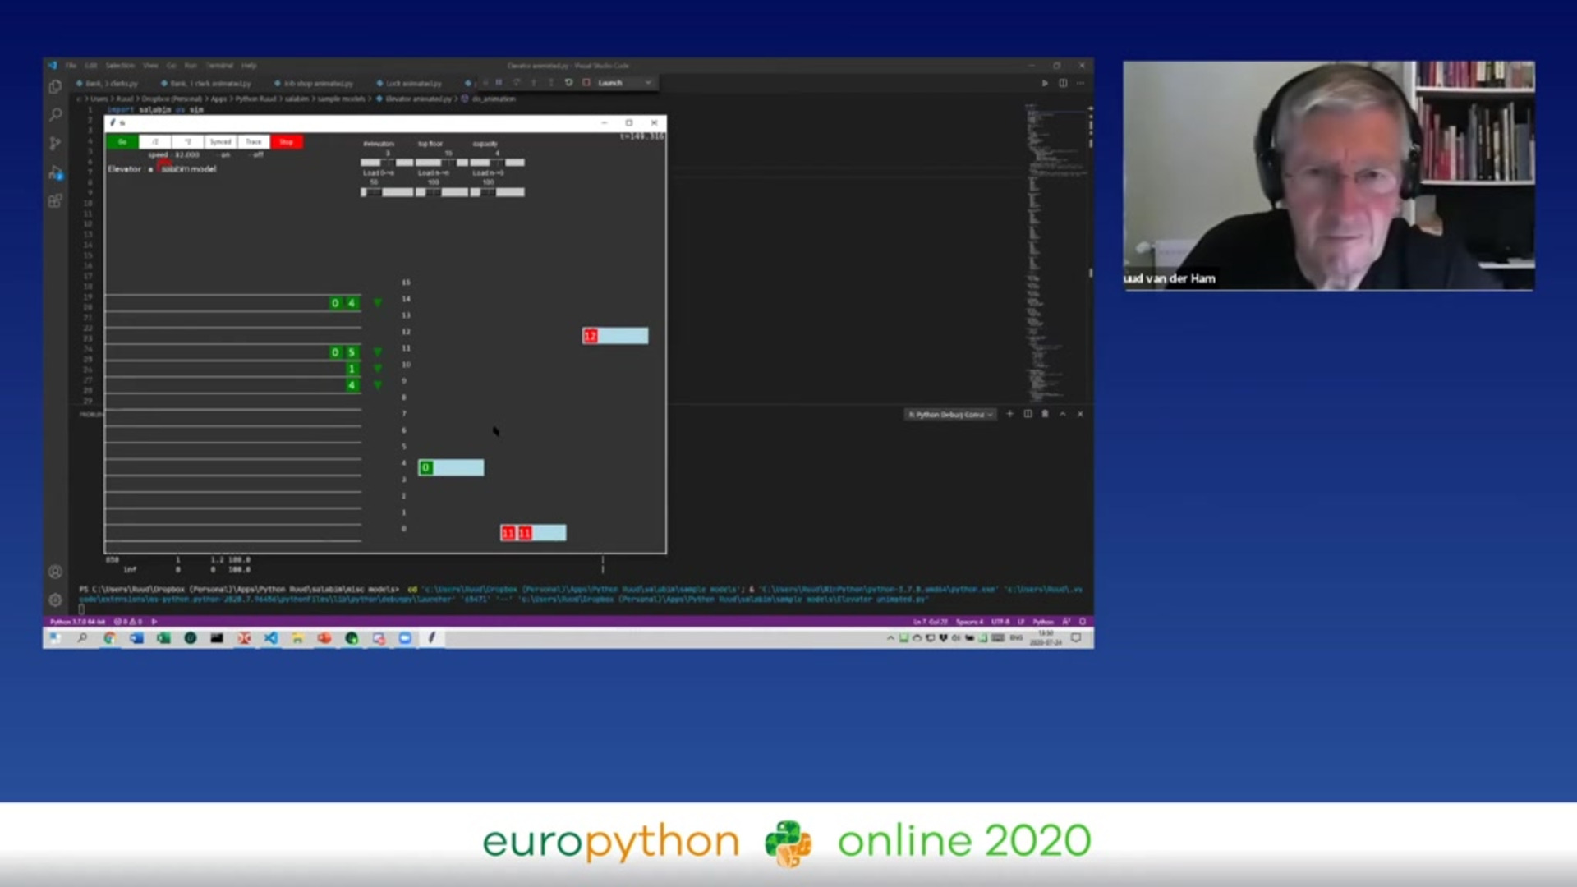
Task: Open Source Control in activity bar
Action: (x=55, y=144)
